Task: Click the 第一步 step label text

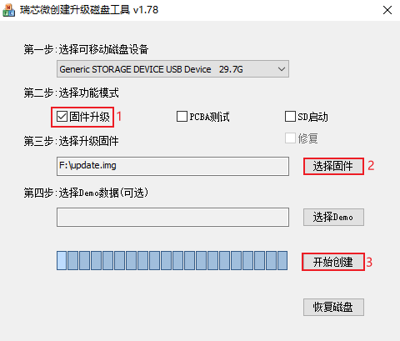Action: (x=38, y=50)
